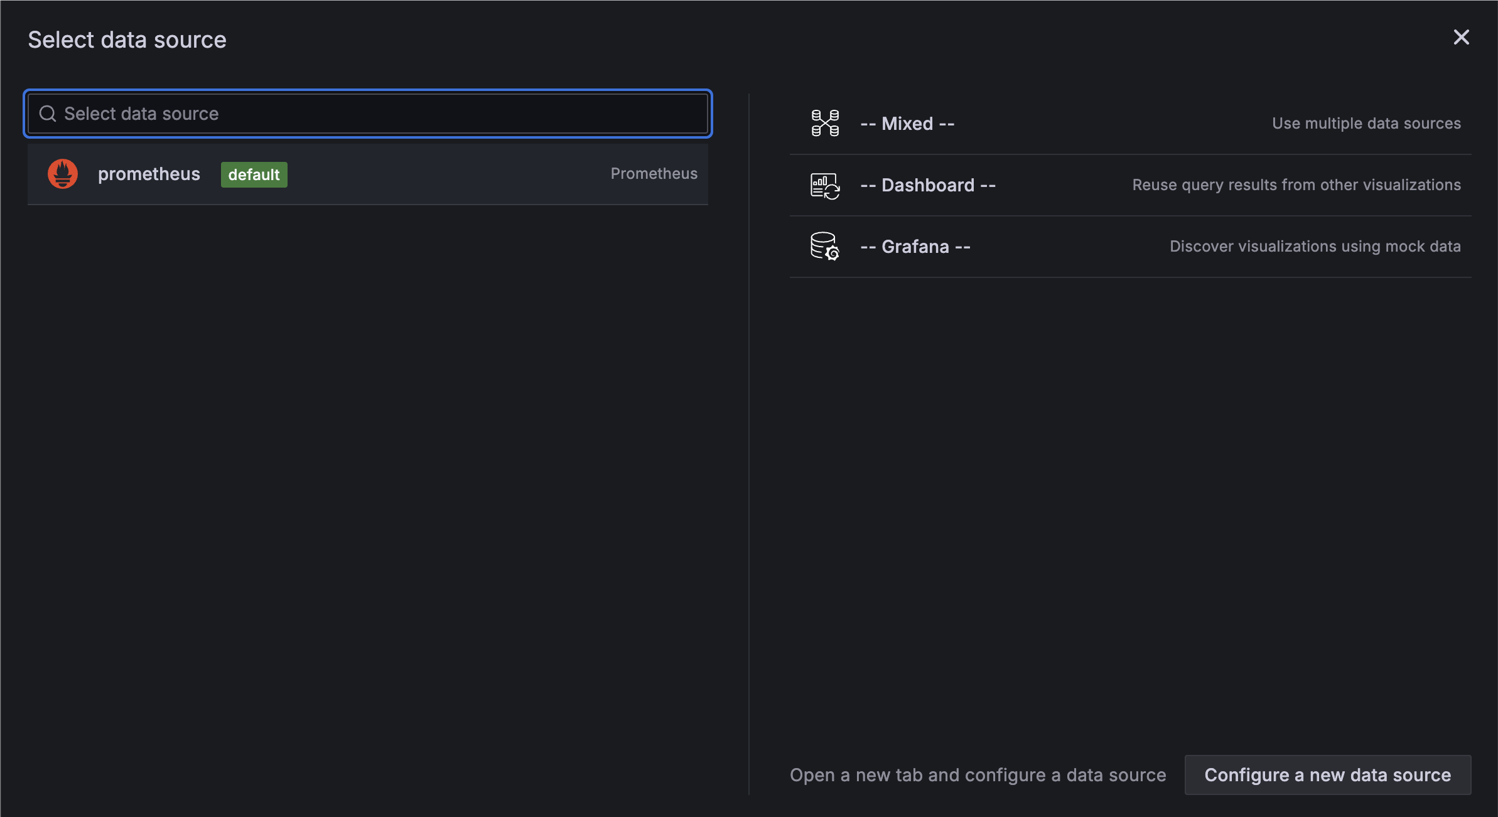Click the database cylinder Grafana icon
Screen dimensions: 1498x817
pyautogui.click(x=824, y=245)
